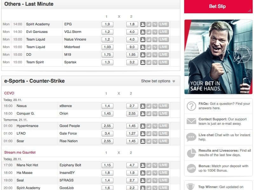Click the team name Evil Geniuses
Viewport: 254px width, 190px height.
click(x=37, y=32)
